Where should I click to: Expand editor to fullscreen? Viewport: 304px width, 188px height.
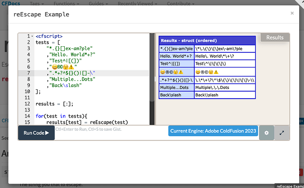tap(282, 133)
